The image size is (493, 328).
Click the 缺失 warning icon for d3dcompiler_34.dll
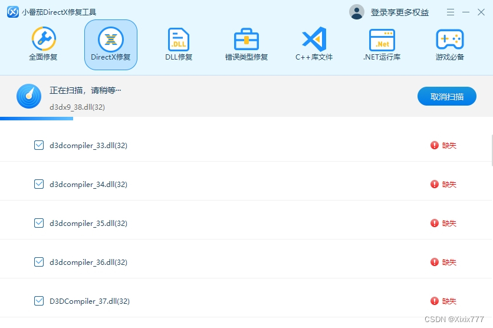[434, 184]
